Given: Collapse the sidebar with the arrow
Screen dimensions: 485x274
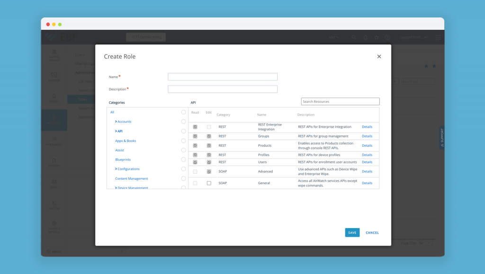Looking at the screenshot, I should point(122,251).
